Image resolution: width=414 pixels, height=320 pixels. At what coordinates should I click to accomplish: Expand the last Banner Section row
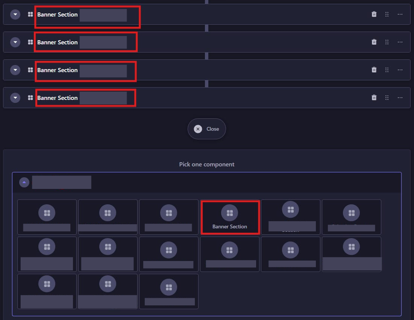[x=15, y=98]
